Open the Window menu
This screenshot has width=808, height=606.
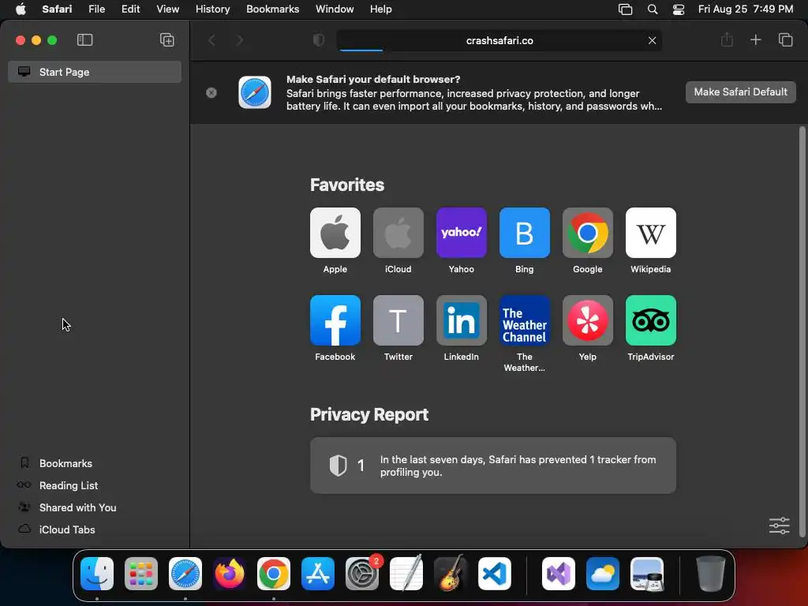tap(335, 9)
